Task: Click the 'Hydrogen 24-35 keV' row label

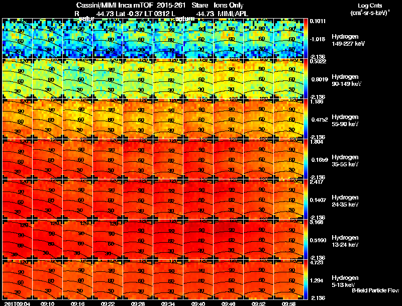Action: 345,201
